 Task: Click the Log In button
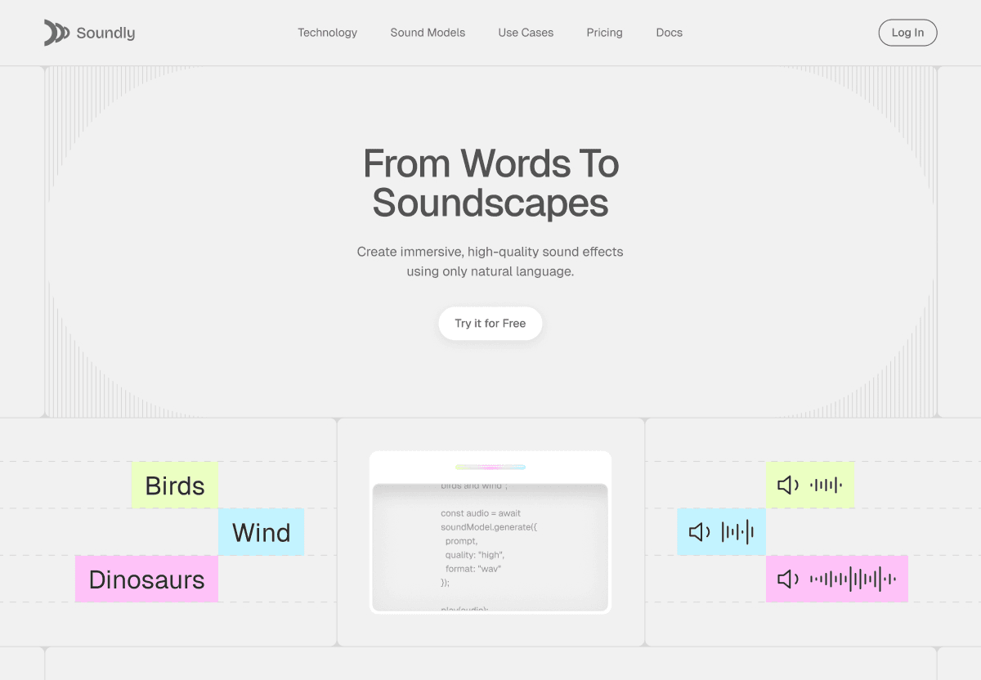click(x=907, y=33)
